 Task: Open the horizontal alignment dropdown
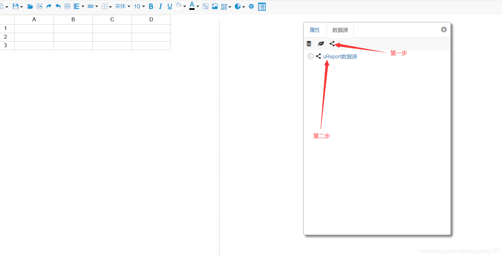click(x=79, y=6)
